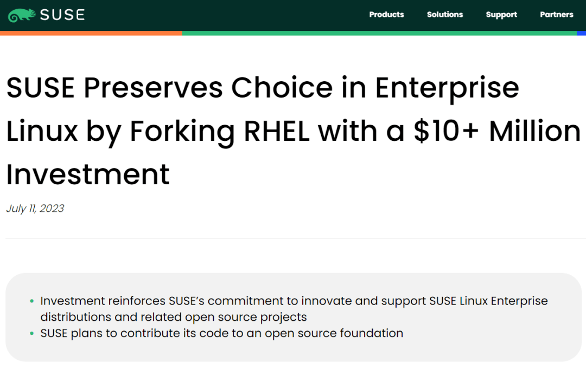Expand the Support dropdown in navigation

(501, 15)
